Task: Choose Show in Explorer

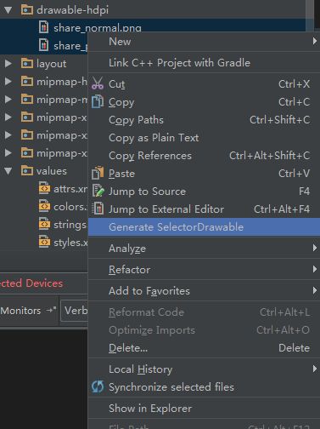Action: tap(204, 409)
